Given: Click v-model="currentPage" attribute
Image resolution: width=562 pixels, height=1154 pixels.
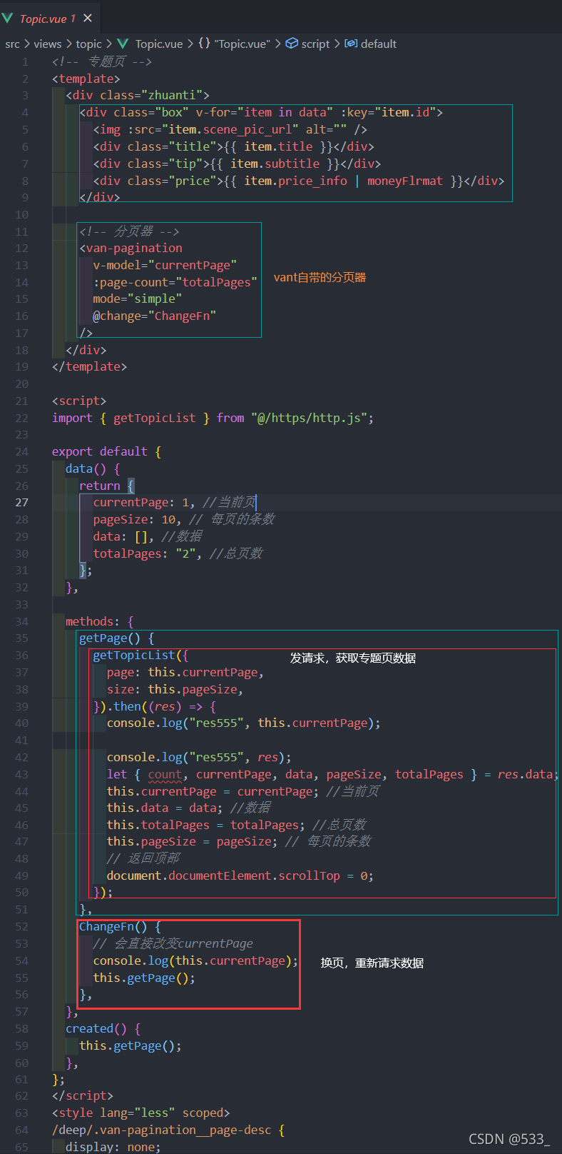Looking at the screenshot, I should pyautogui.click(x=165, y=266).
